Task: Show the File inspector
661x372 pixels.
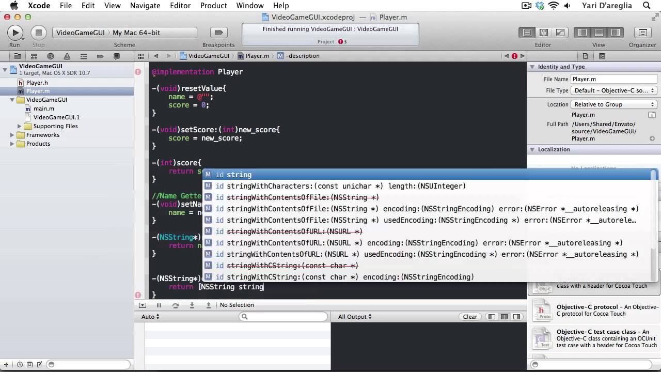Action: click(x=586, y=56)
